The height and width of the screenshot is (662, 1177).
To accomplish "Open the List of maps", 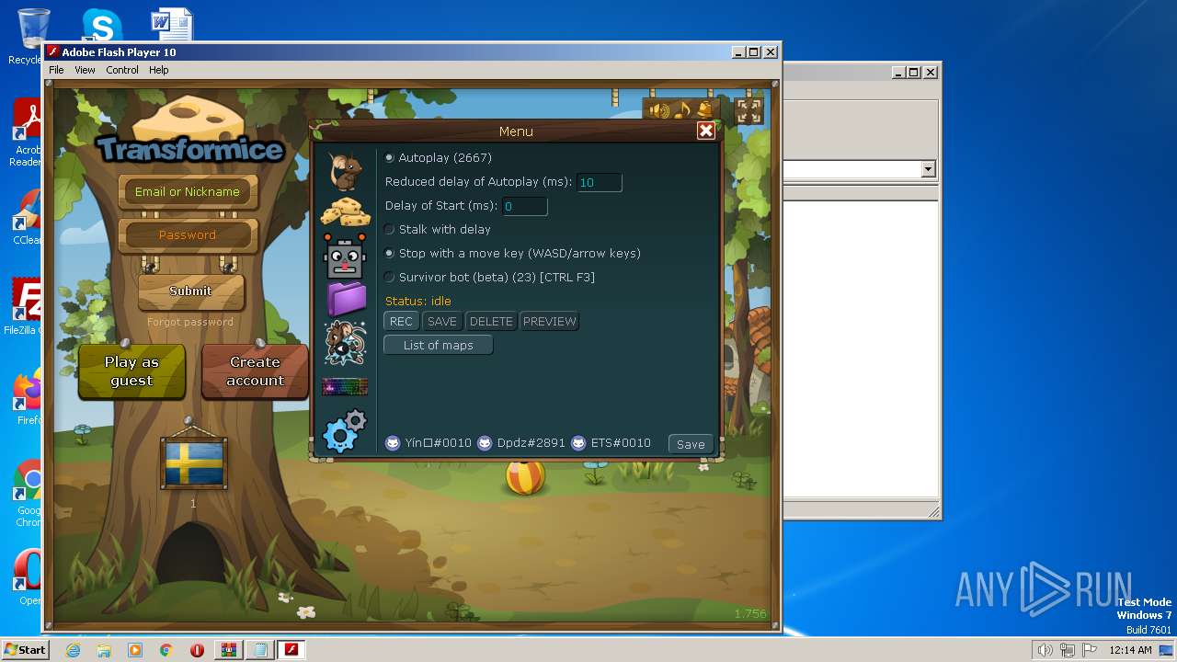I will click(x=439, y=345).
